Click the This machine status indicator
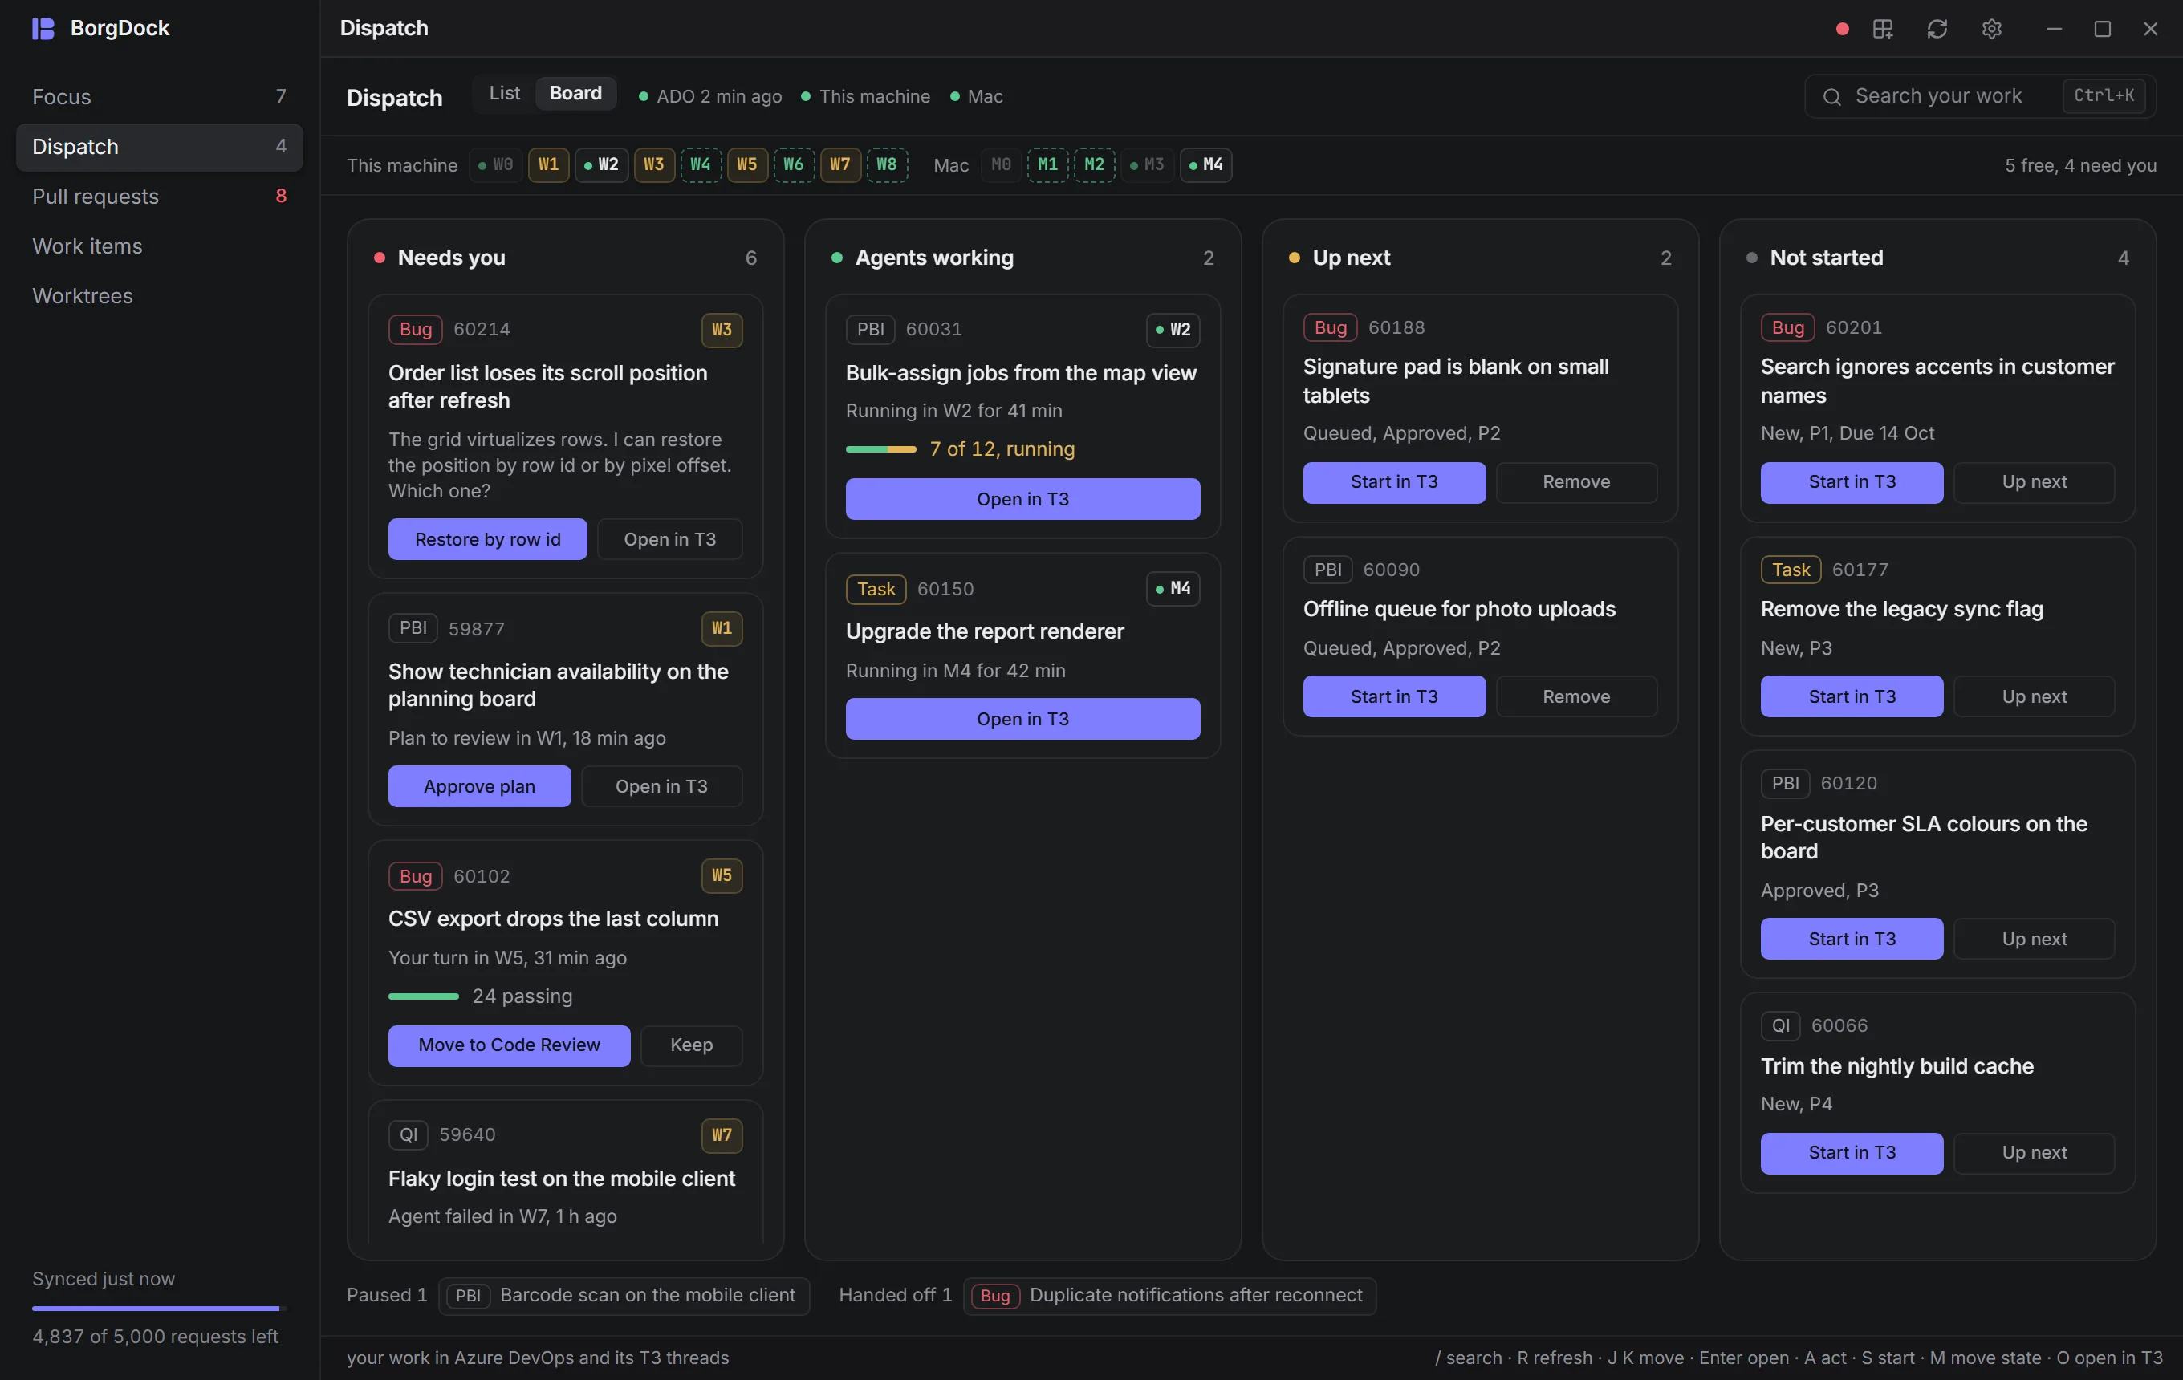 click(x=866, y=97)
